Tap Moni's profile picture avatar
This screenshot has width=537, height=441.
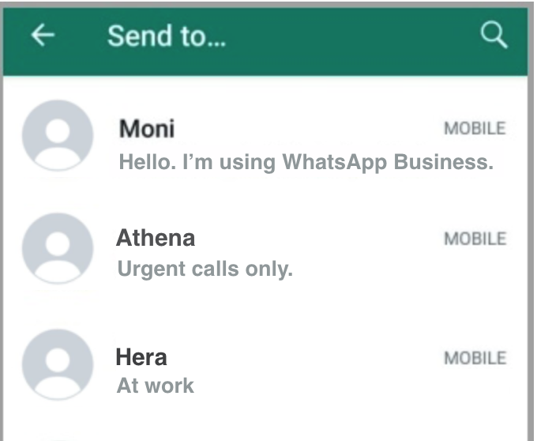tap(57, 136)
